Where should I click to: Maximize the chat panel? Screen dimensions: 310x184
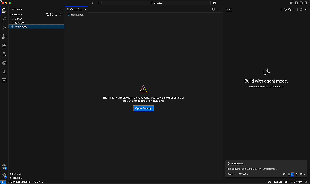pyautogui.click(x=301, y=9)
